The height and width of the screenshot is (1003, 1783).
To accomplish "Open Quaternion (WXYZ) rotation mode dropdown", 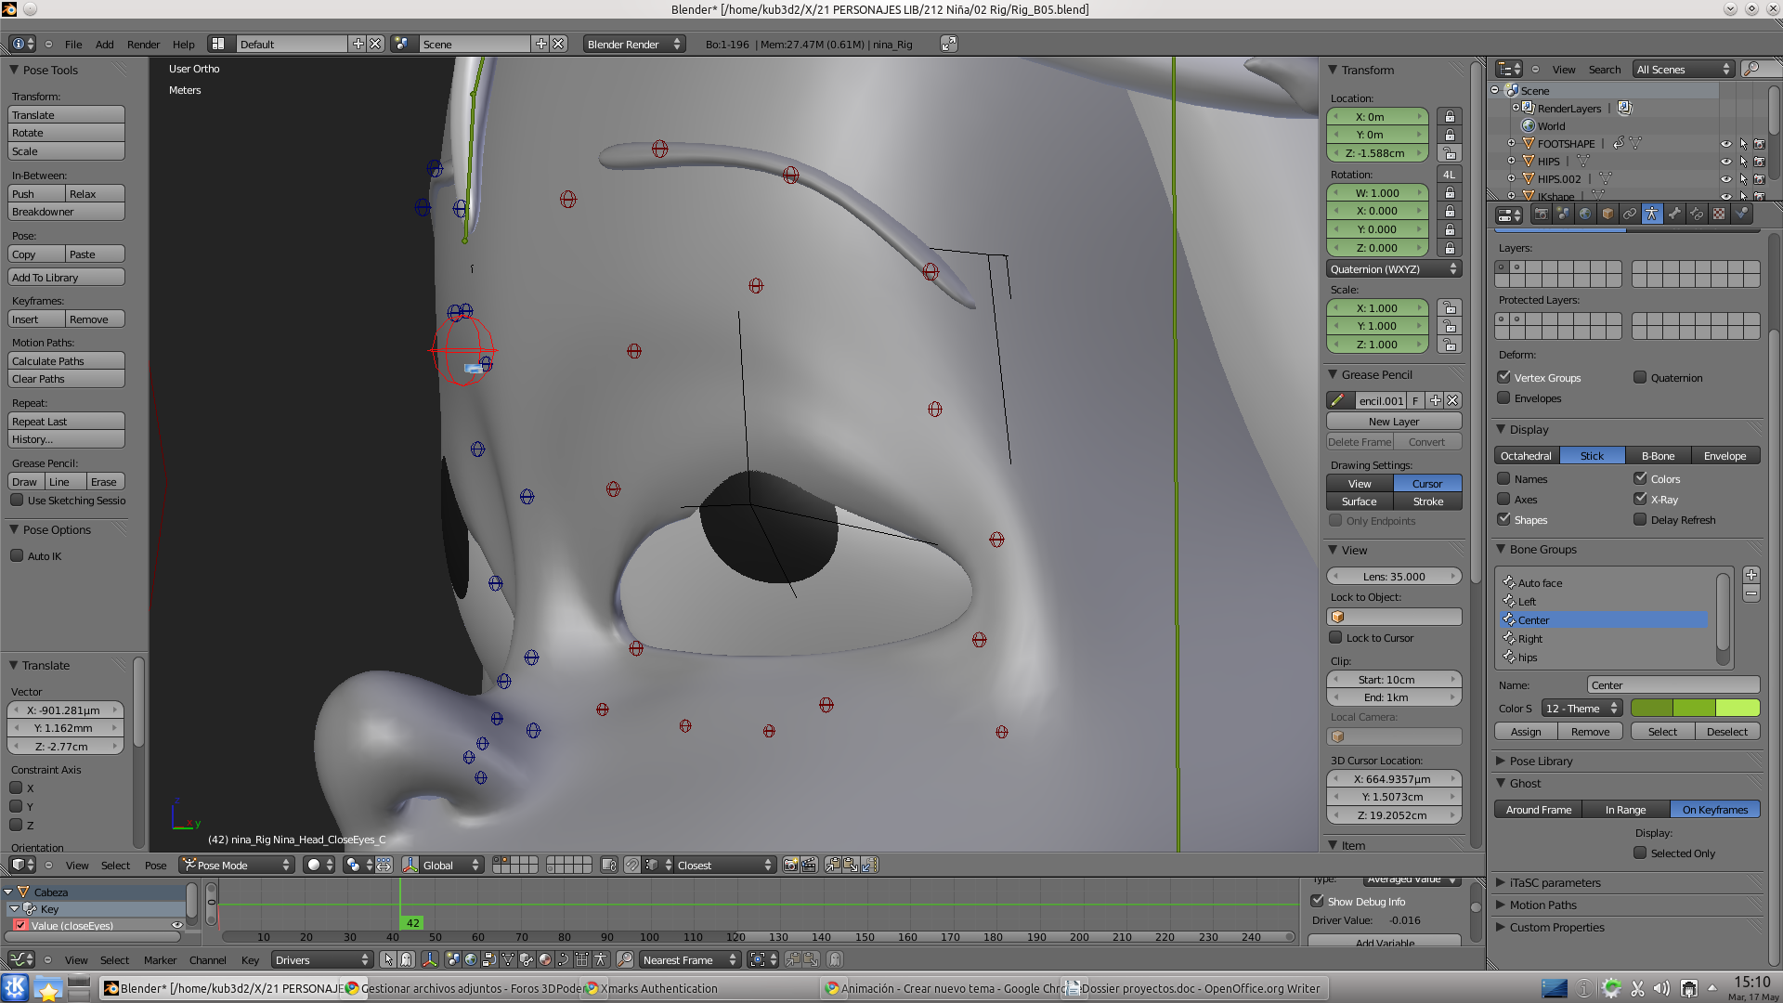I will 1393,269.
